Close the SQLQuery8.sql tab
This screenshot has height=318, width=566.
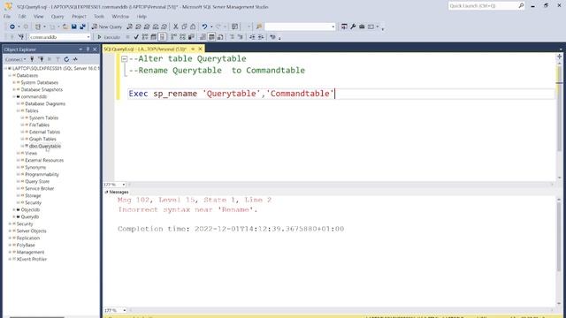(x=201, y=49)
